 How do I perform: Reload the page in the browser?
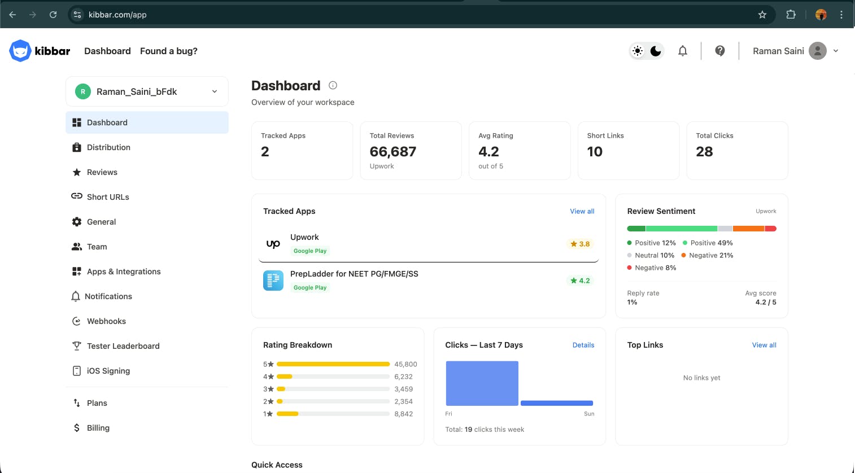click(x=53, y=15)
